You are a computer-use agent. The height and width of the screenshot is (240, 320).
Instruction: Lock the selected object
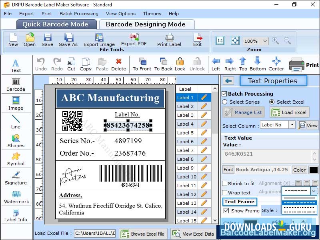180,64
